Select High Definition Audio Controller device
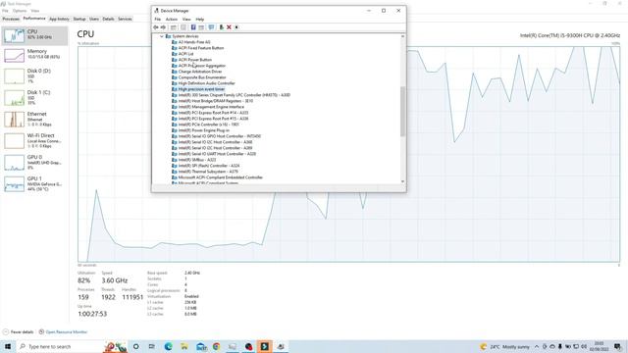Screen dimensions: 628x353 click(x=207, y=83)
